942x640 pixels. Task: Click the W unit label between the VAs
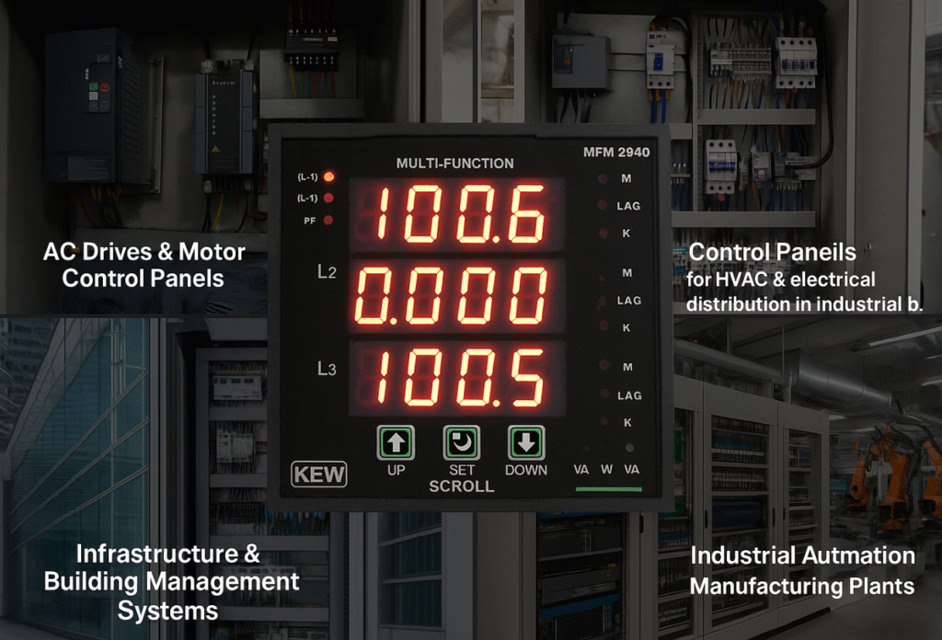[607, 470]
